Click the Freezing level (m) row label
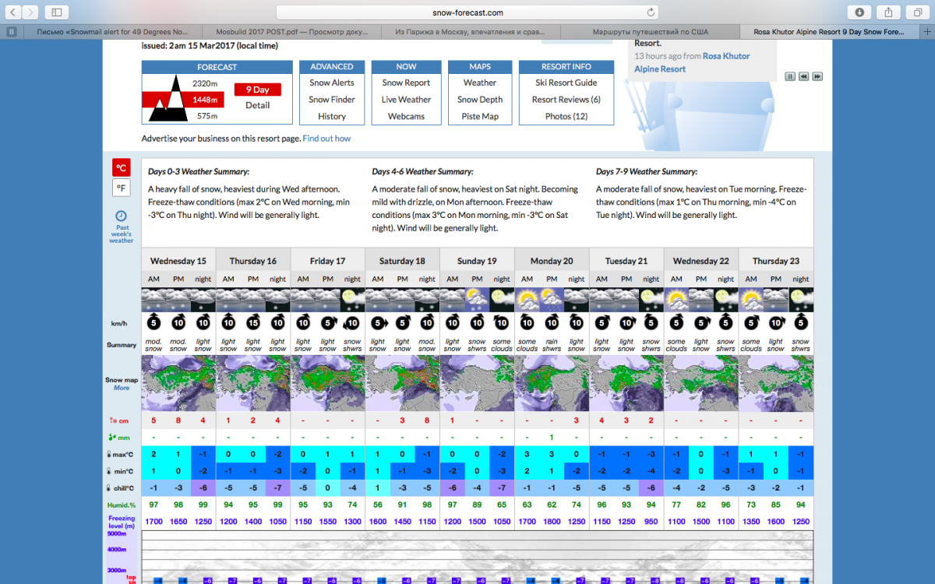The width and height of the screenshot is (935, 584). point(122,521)
